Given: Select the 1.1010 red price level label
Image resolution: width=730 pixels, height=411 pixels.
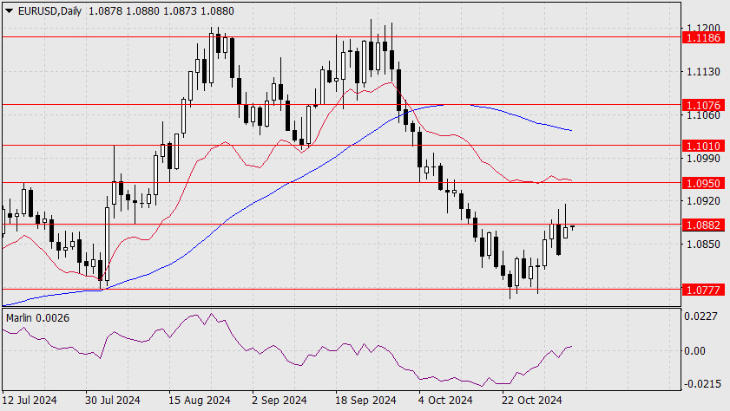Looking at the screenshot, I should [703, 147].
